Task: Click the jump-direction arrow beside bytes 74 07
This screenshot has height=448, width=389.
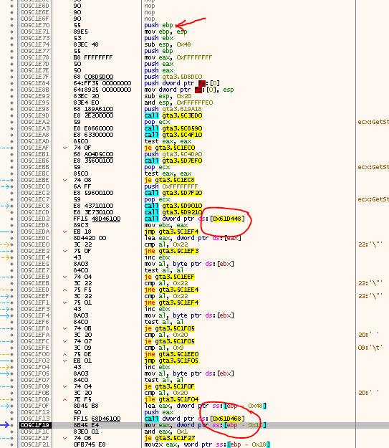Action: click(64, 341)
